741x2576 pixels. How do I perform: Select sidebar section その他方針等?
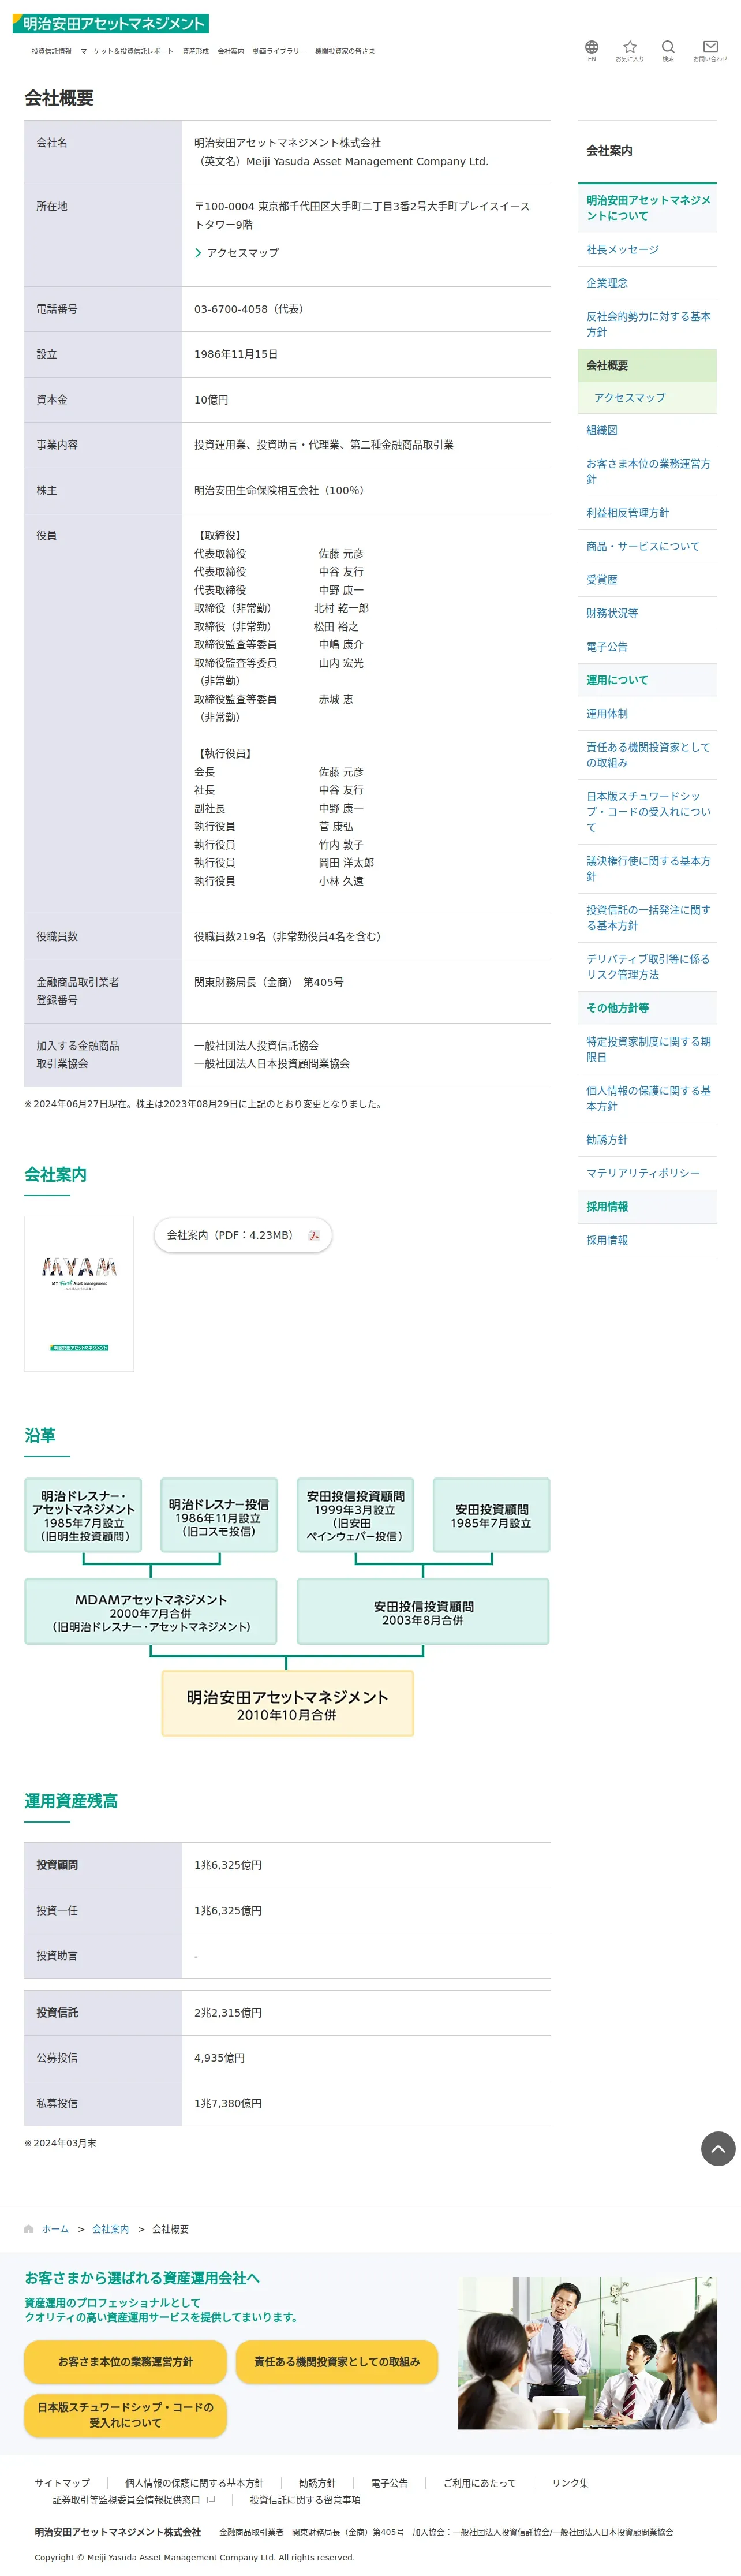click(x=647, y=1008)
